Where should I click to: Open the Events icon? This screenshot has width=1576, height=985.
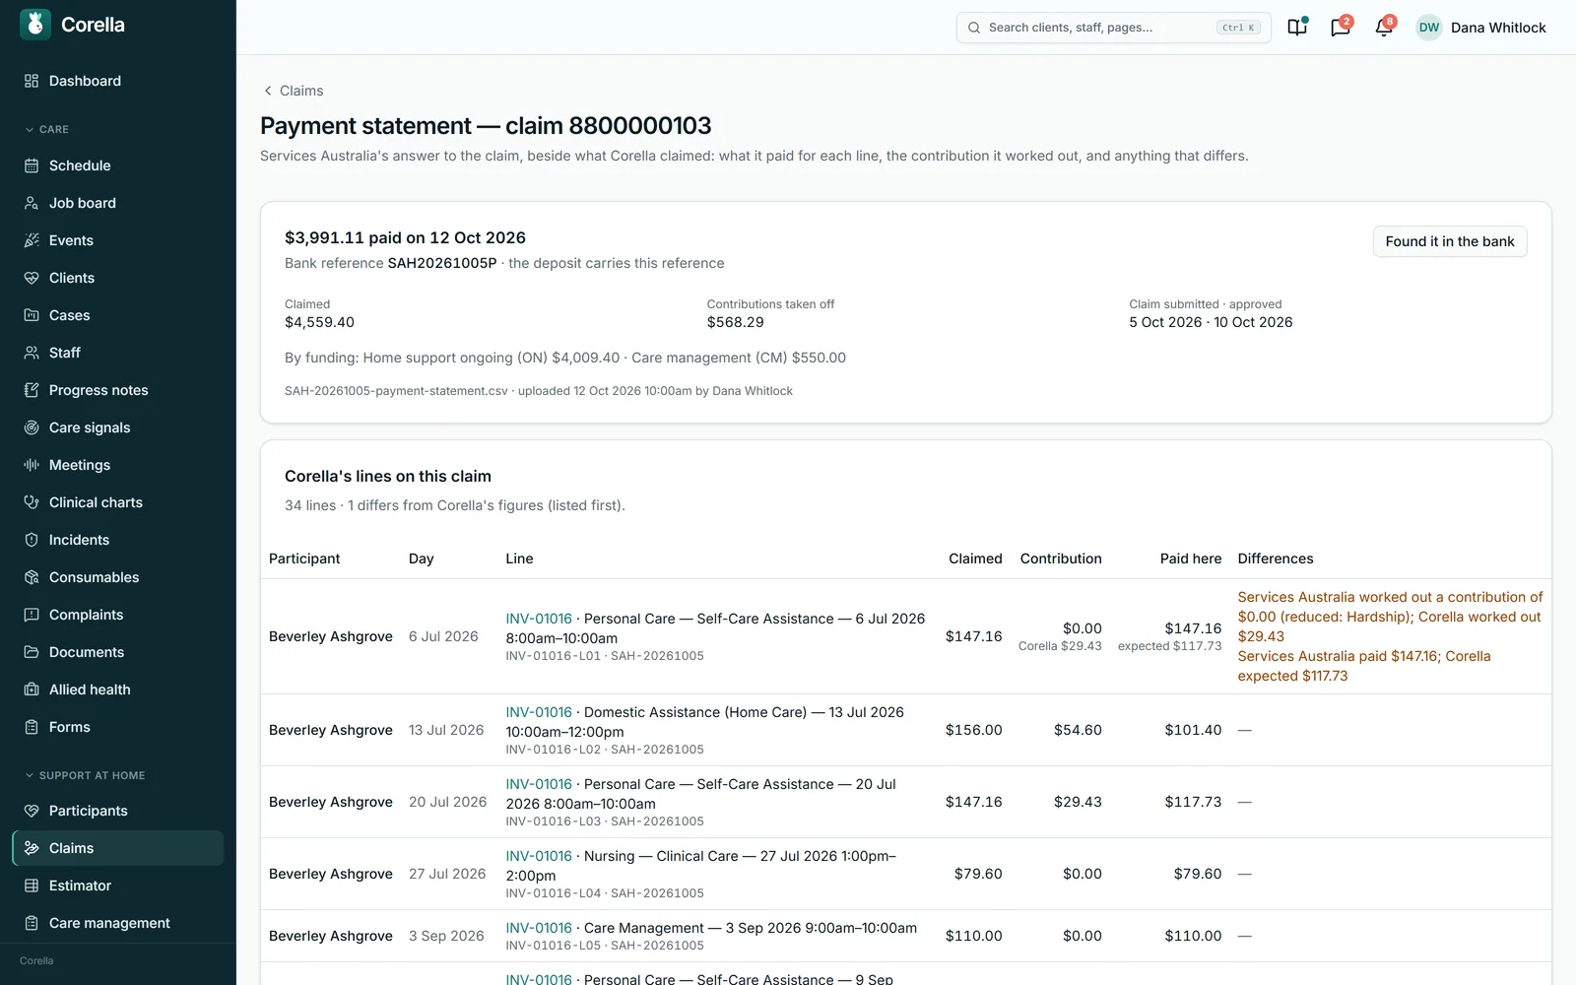[x=32, y=240]
